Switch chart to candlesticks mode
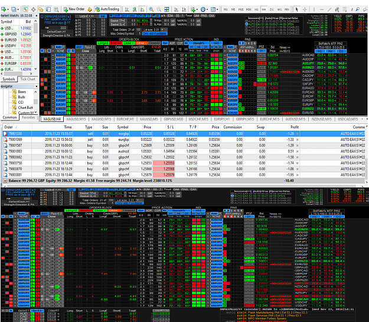 [x=135, y=9]
